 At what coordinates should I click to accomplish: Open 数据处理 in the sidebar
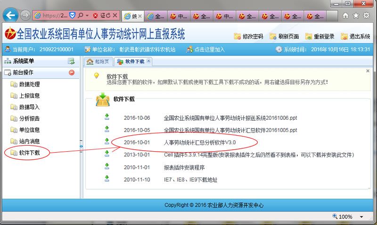click(x=29, y=85)
